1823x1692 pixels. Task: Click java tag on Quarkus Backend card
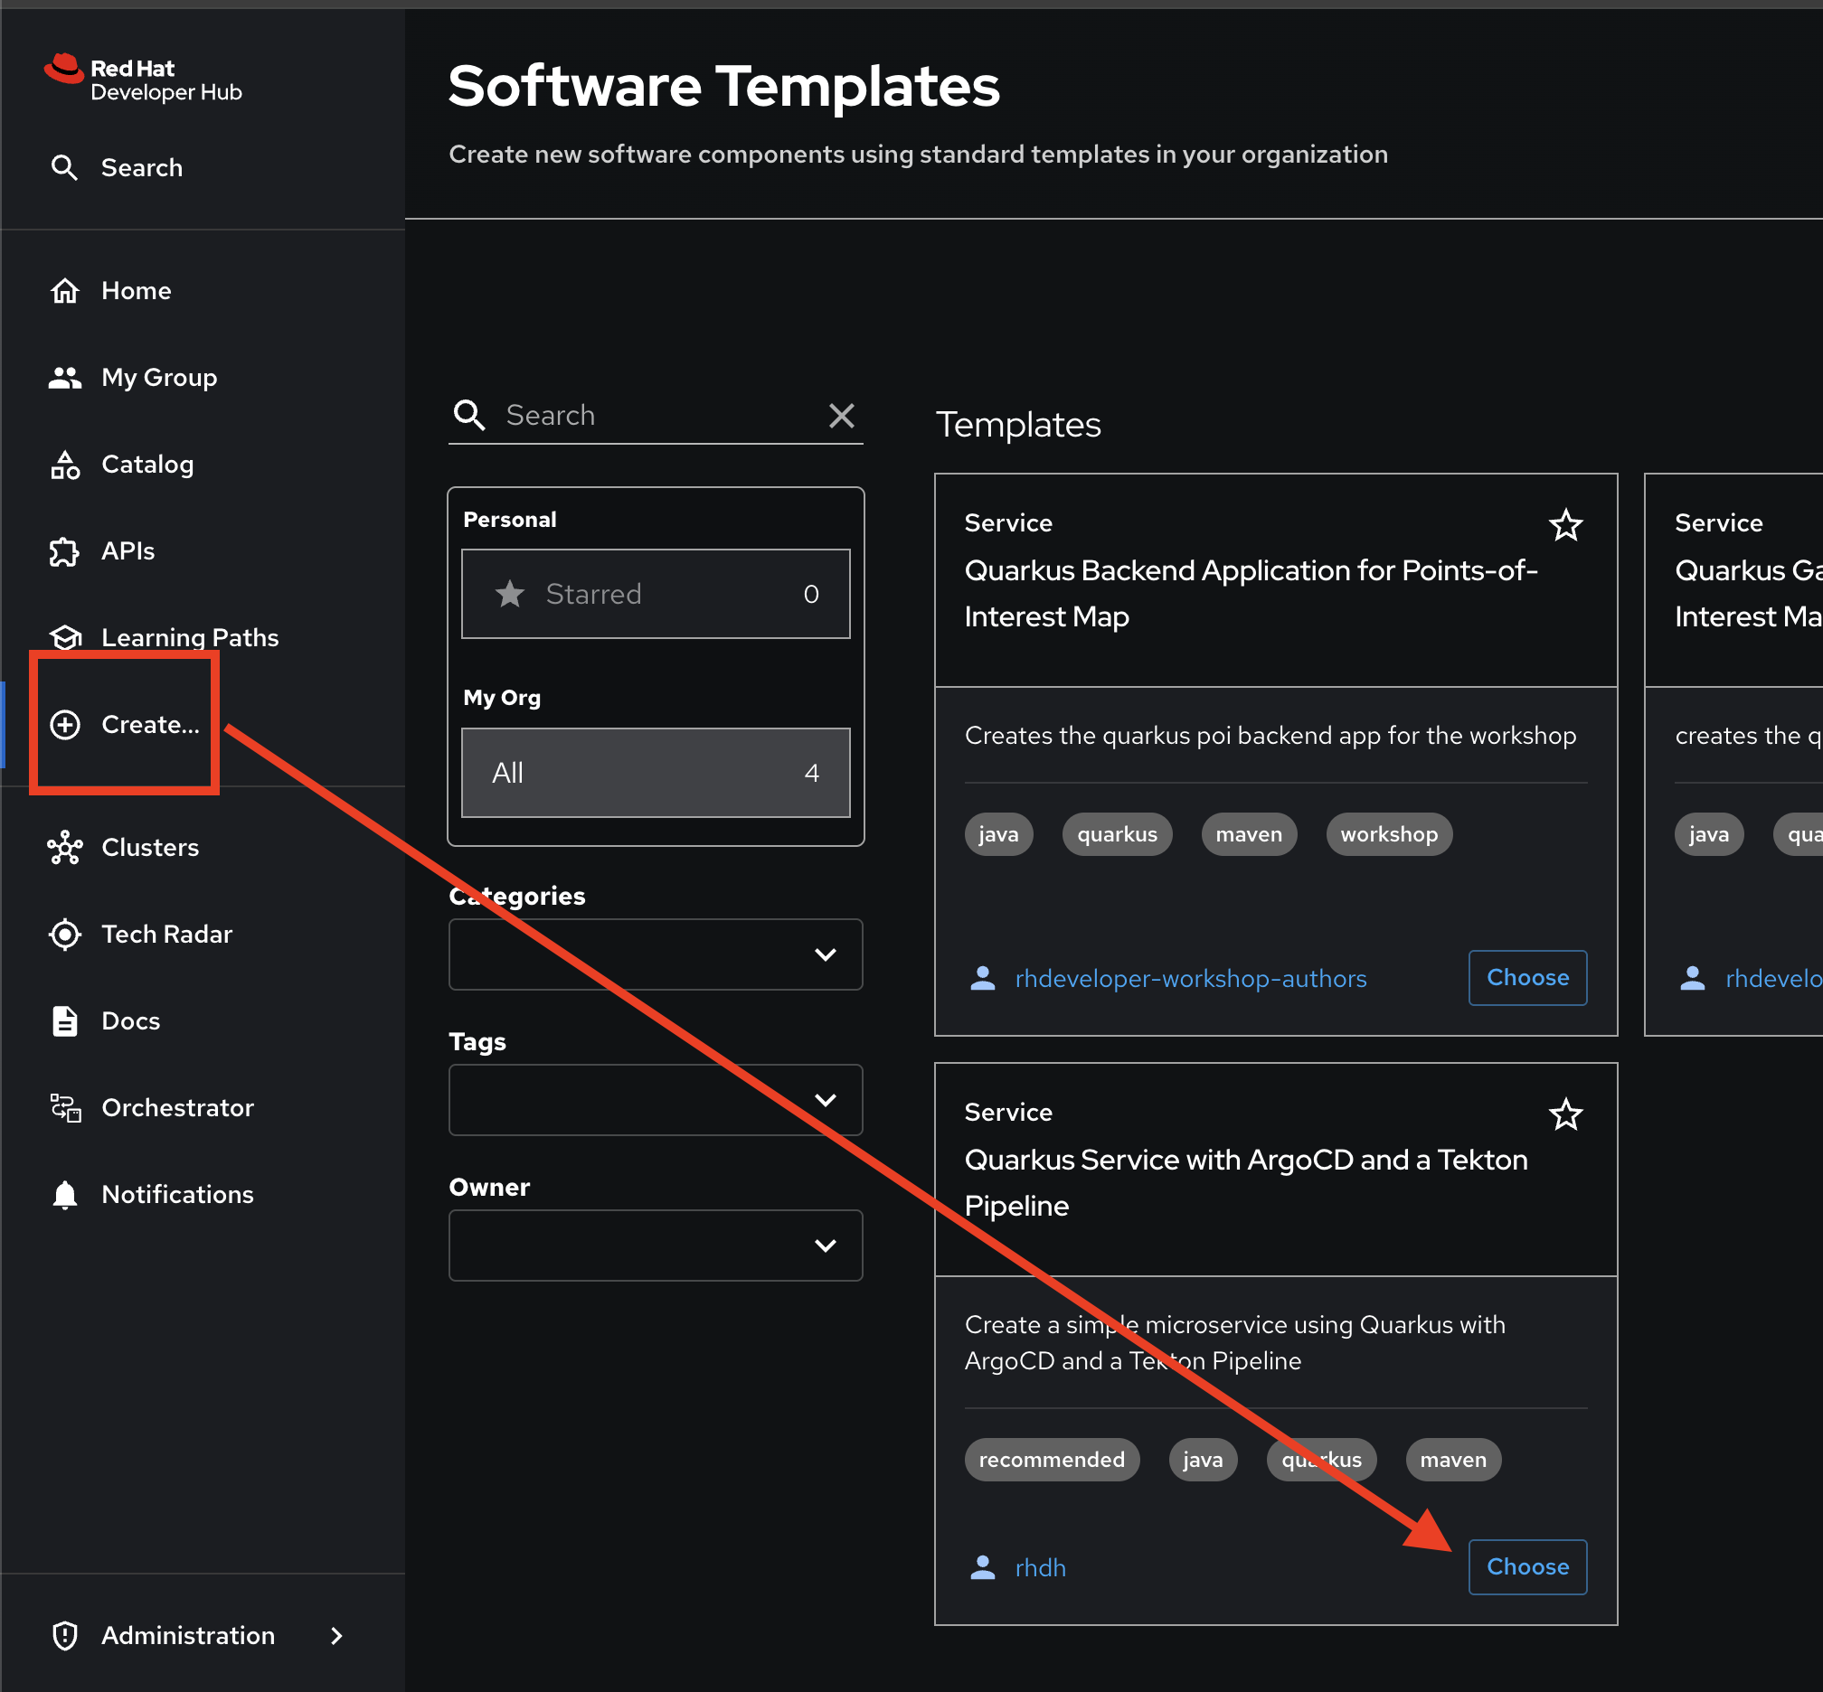tap(998, 834)
